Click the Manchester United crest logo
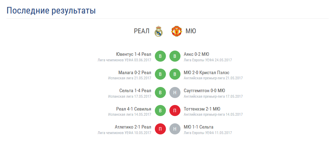 (x=177, y=31)
